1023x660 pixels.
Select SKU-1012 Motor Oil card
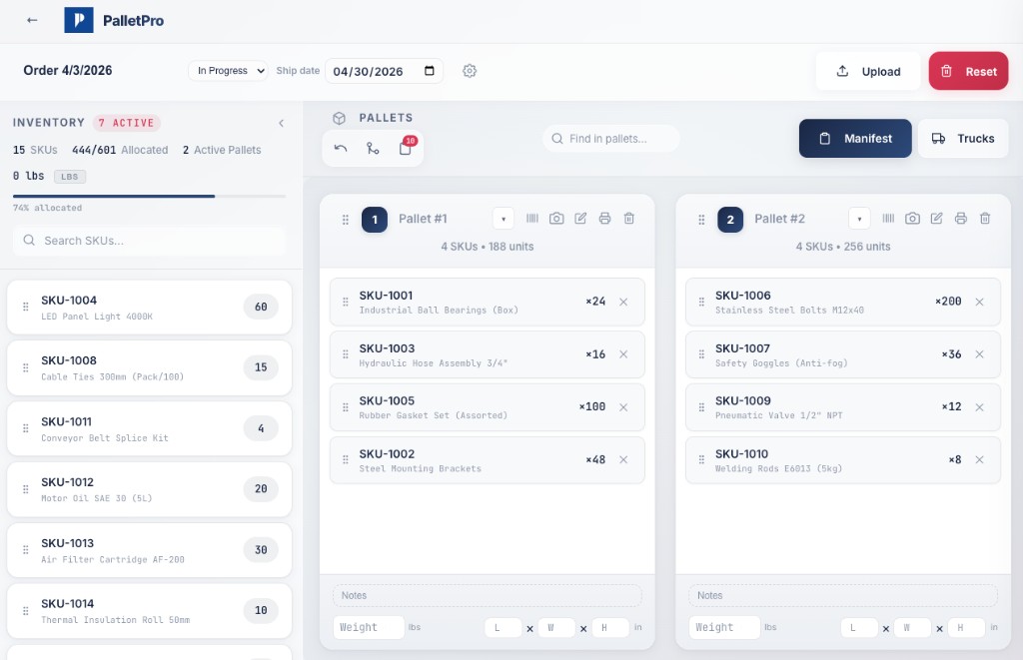point(150,489)
